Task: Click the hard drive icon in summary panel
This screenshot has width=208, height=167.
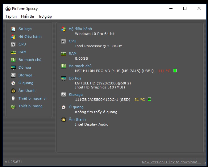Action: (64, 95)
